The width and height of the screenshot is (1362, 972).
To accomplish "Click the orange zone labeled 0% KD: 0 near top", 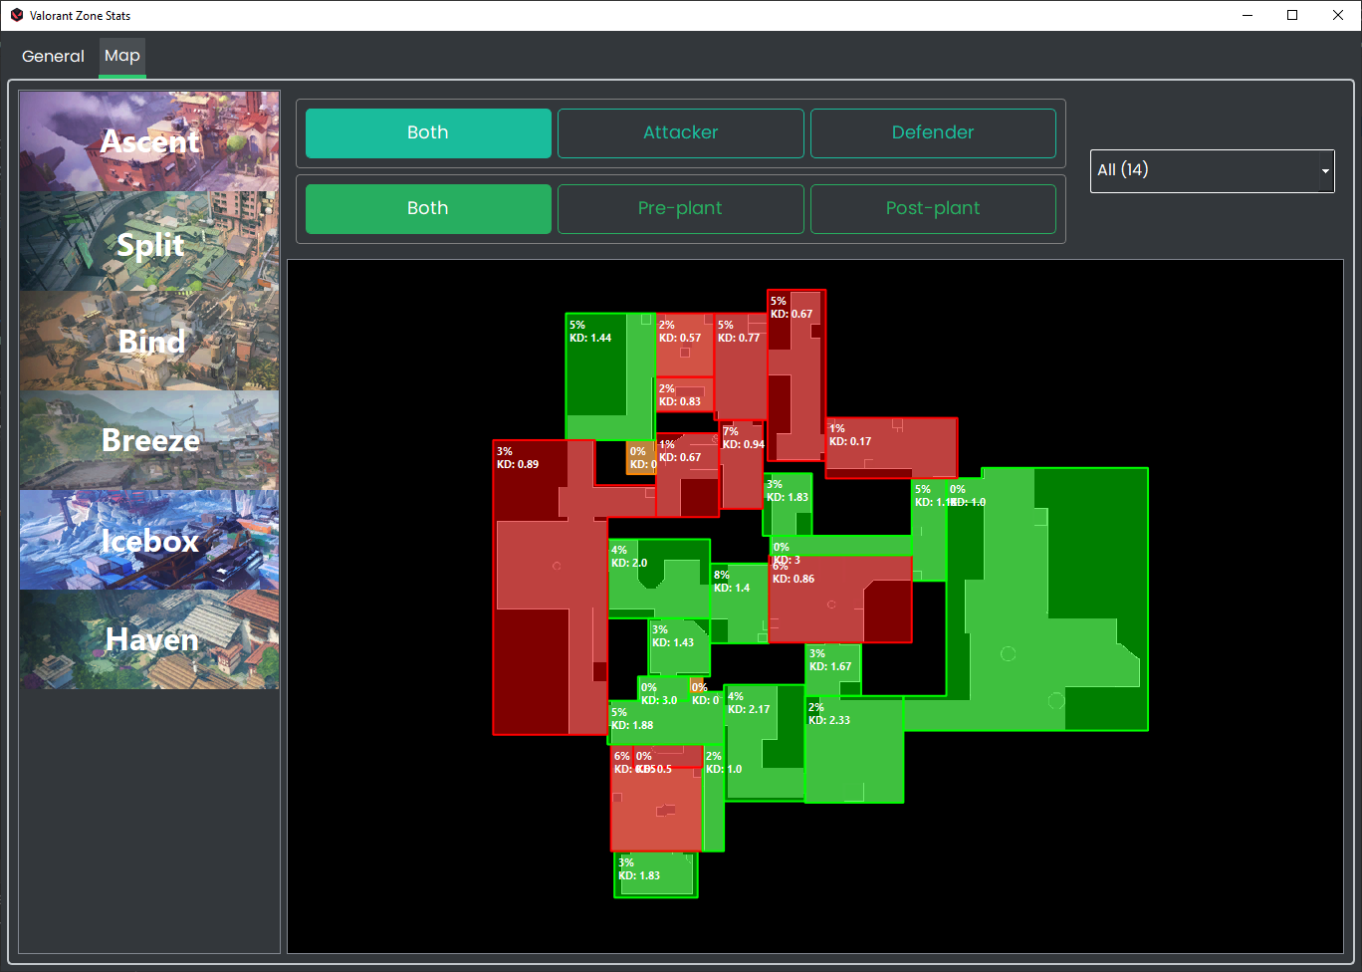I will click(x=640, y=458).
